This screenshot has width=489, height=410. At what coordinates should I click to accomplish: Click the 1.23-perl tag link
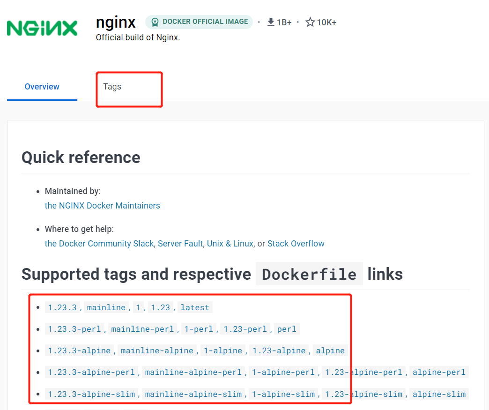245,329
